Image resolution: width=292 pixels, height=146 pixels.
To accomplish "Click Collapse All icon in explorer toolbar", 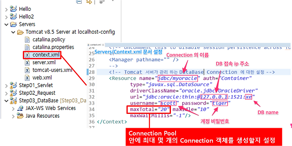I will pos(79,2).
